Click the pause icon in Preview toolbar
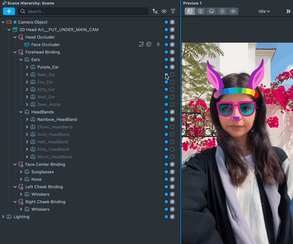 (x=222, y=11)
